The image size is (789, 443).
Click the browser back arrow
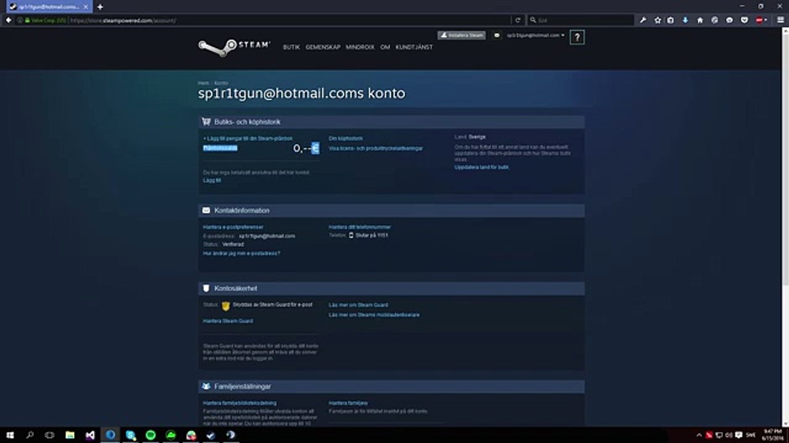pyautogui.click(x=9, y=20)
